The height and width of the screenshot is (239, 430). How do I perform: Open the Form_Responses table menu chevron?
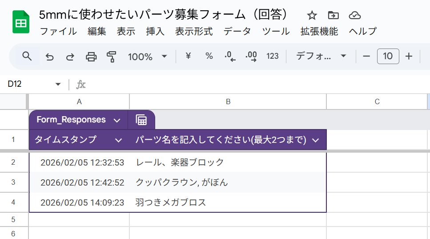tap(117, 120)
